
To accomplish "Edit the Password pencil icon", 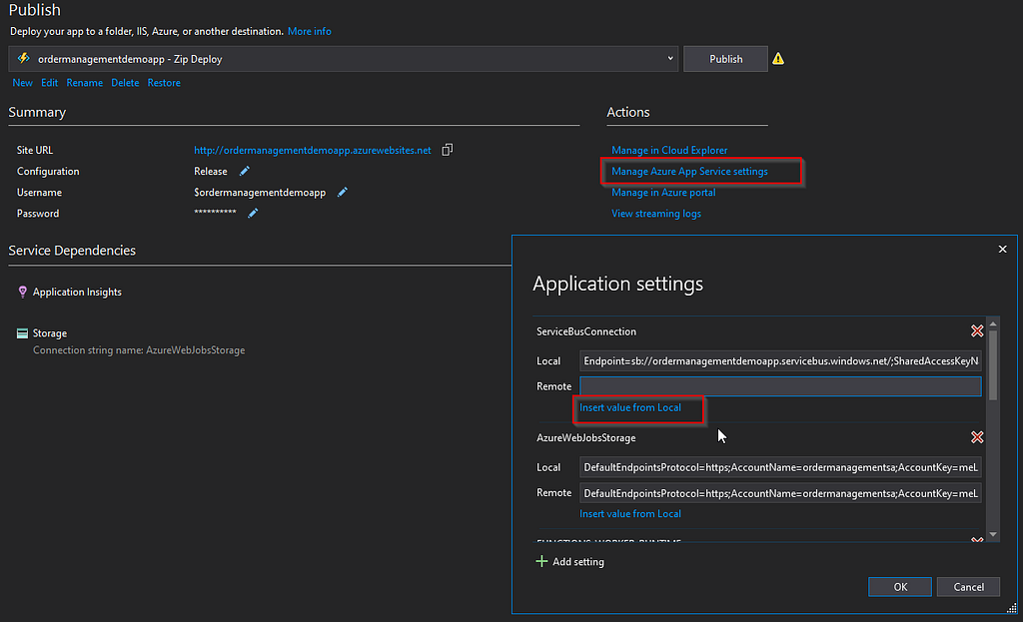I will tap(253, 214).
